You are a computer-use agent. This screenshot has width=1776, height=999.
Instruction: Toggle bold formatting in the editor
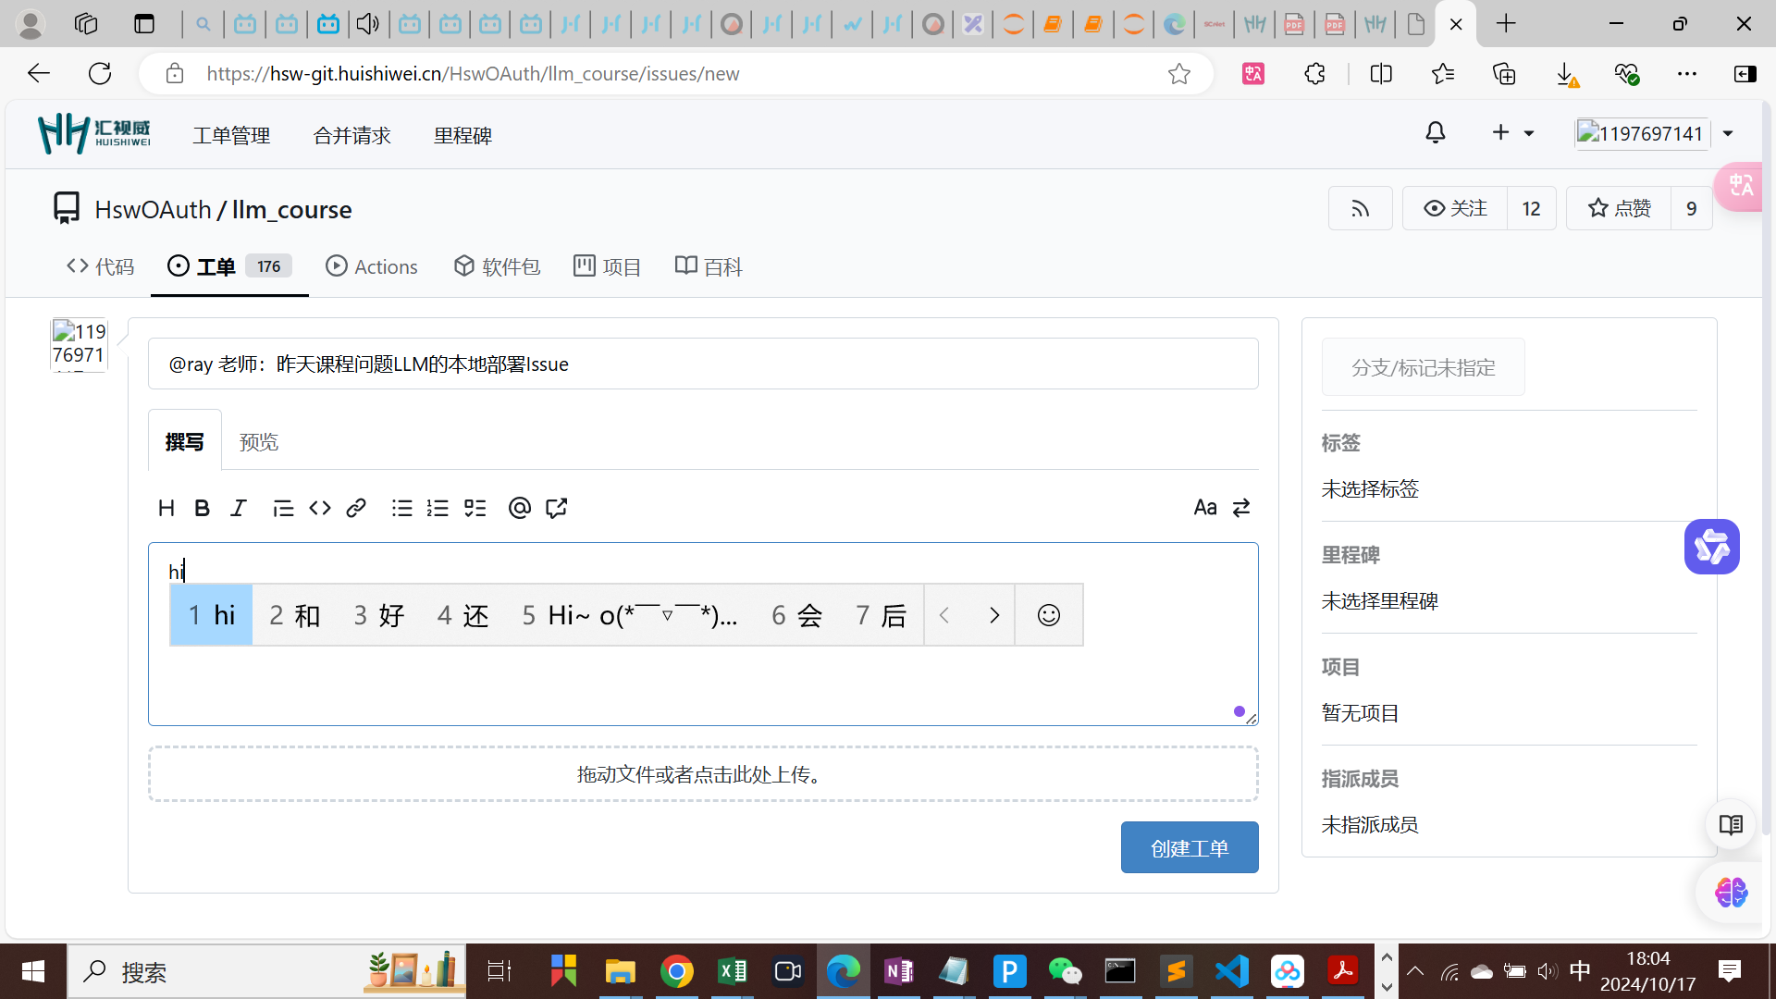[202, 508]
